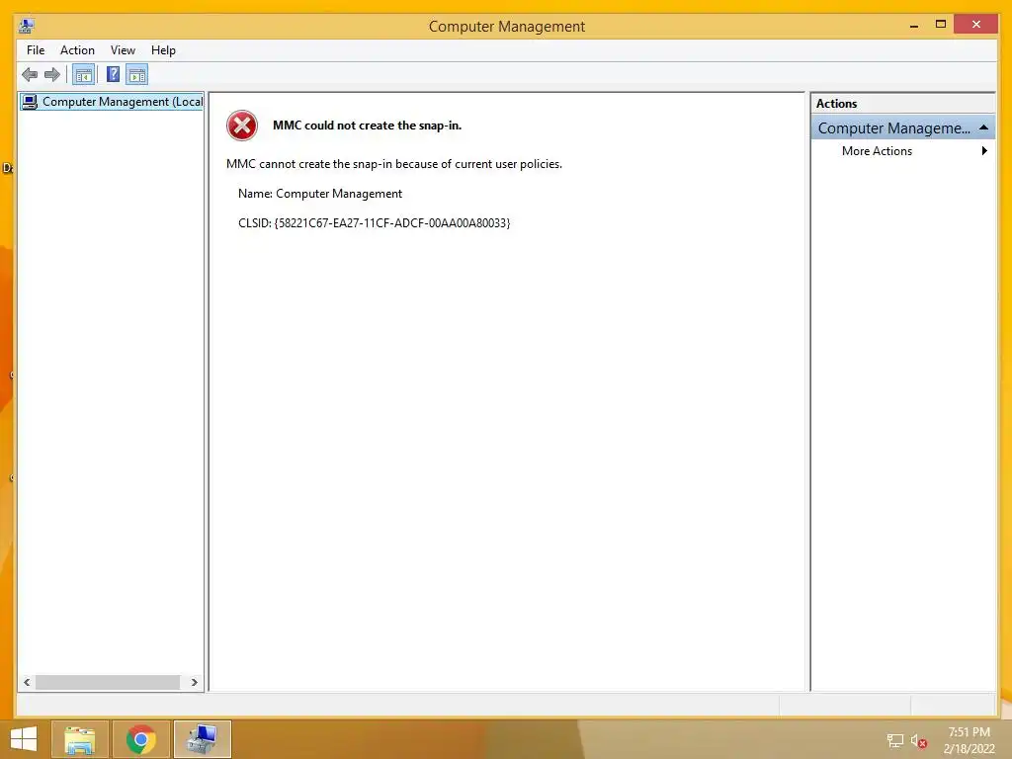Click the Computer Management tree node icon

pos(30,102)
